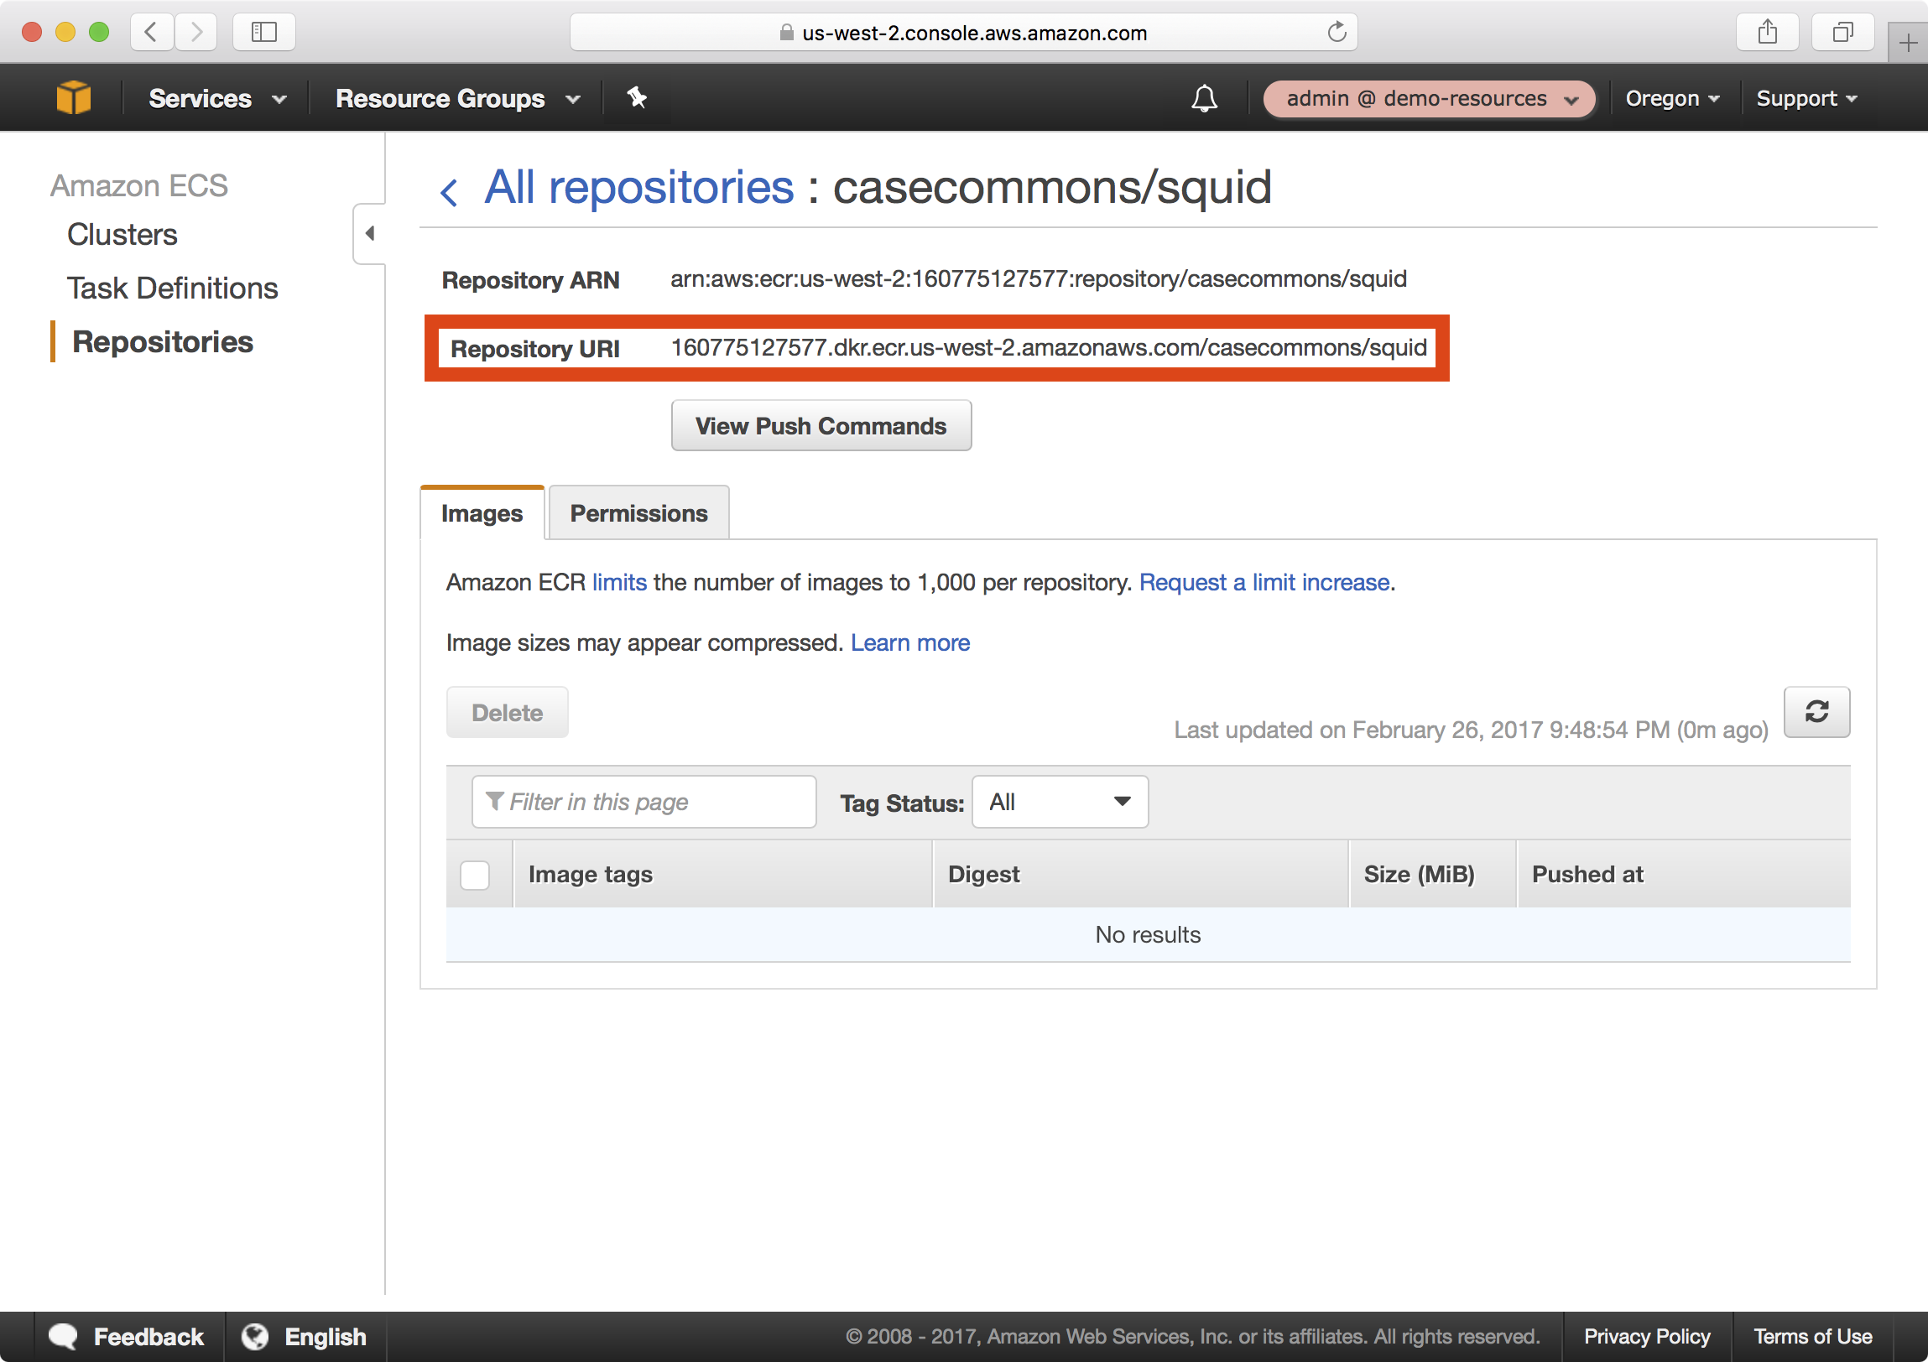Open the ECR limits link
Image resolution: width=1928 pixels, height=1362 pixels.
(x=619, y=581)
